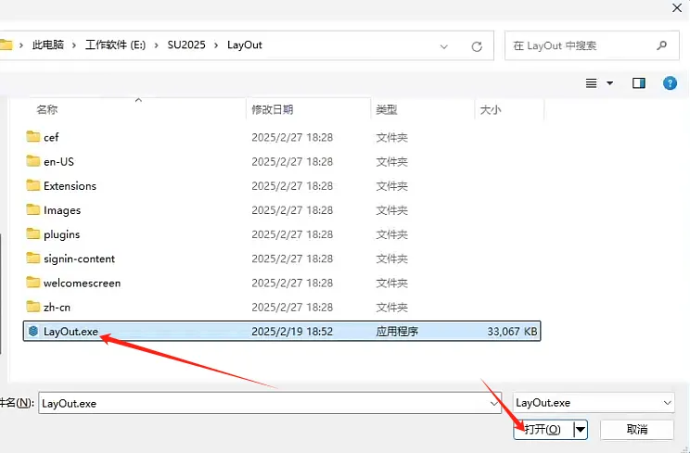690x453 pixels.
Task: Go to 此电脑 in the breadcrumb
Action: pos(48,44)
